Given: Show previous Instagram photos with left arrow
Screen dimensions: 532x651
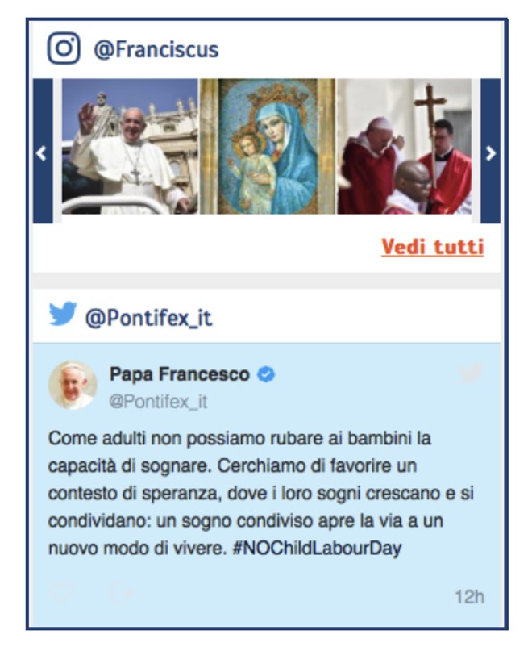Looking at the screenshot, I should click(x=43, y=151).
